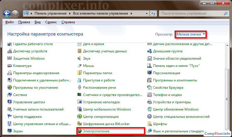Open Телефон и модем link
This screenshot has height=137, width=232.
(167, 95)
